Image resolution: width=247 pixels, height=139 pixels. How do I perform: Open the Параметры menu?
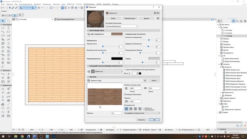point(47,4)
